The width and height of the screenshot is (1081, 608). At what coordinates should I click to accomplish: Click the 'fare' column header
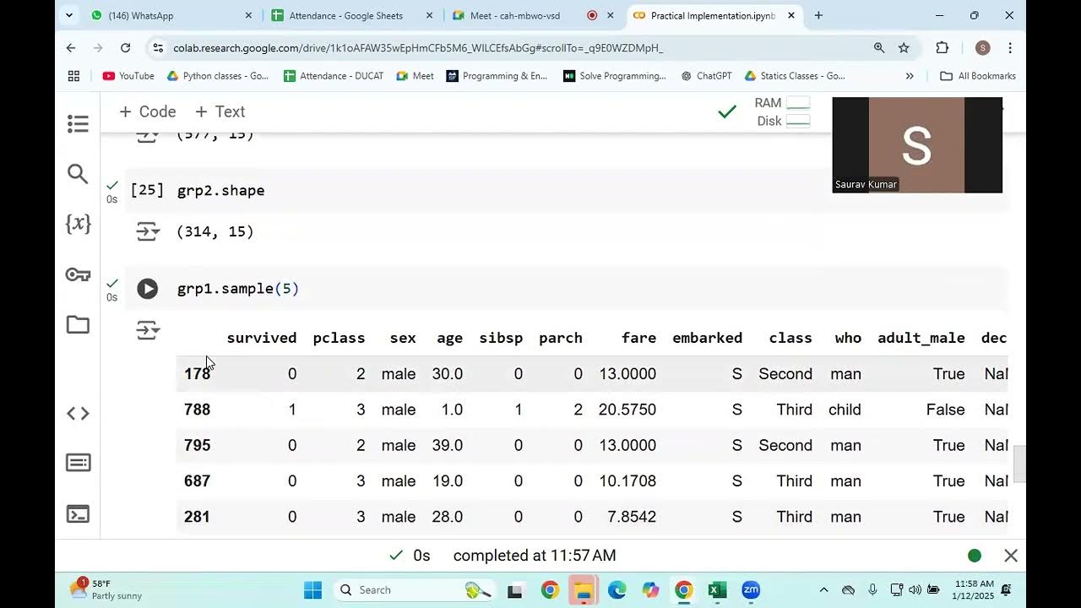tap(638, 338)
